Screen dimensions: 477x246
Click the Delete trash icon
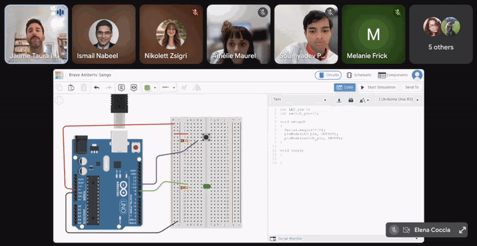[84, 88]
